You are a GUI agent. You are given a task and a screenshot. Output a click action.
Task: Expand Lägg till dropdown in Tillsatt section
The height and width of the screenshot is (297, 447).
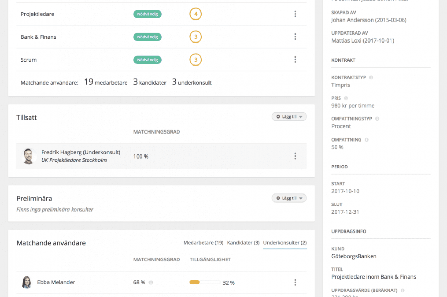tap(289, 117)
